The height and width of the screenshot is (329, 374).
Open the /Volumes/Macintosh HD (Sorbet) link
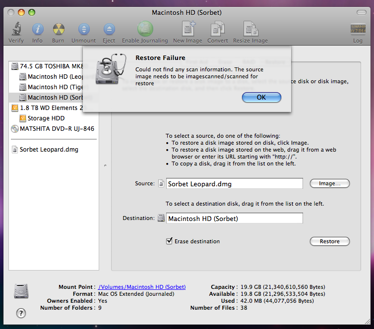point(142,287)
